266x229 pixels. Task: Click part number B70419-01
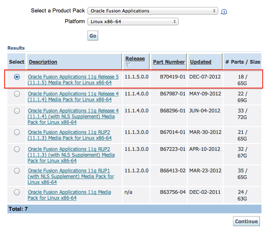tap(173, 77)
